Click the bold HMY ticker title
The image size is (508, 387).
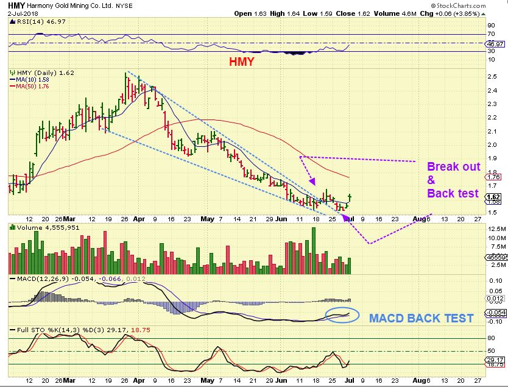tap(16, 5)
